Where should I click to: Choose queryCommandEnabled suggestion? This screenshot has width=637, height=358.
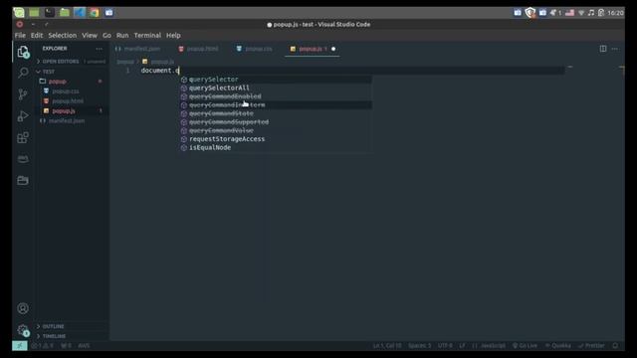point(276,96)
